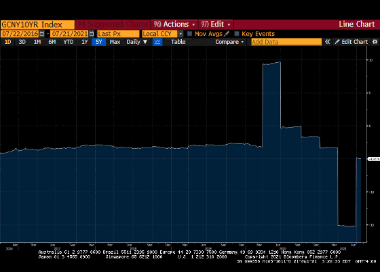
Task: Click the moving averages pencil icon
Action: coord(227,34)
